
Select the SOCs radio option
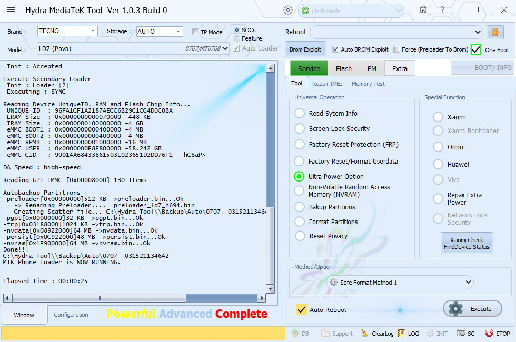(x=236, y=30)
